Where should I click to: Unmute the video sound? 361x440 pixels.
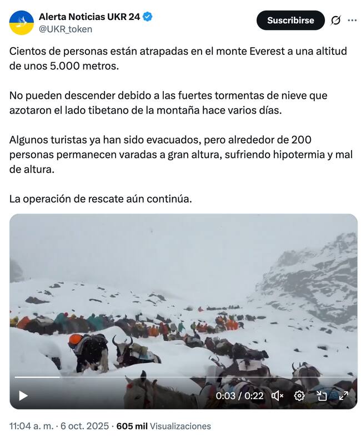[x=277, y=396]
